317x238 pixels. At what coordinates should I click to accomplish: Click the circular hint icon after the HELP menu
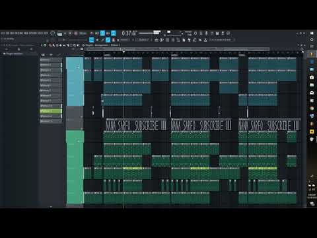[53, 34]
